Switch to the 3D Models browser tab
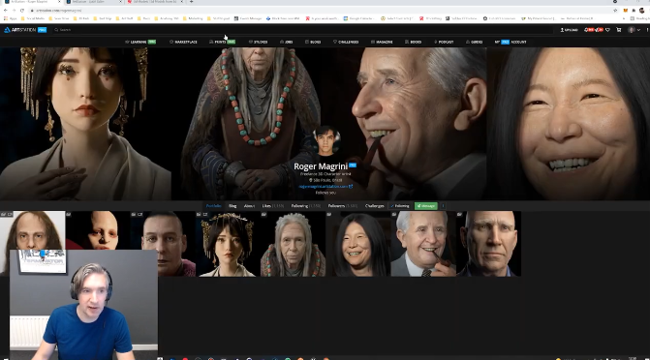 [154, 2]
